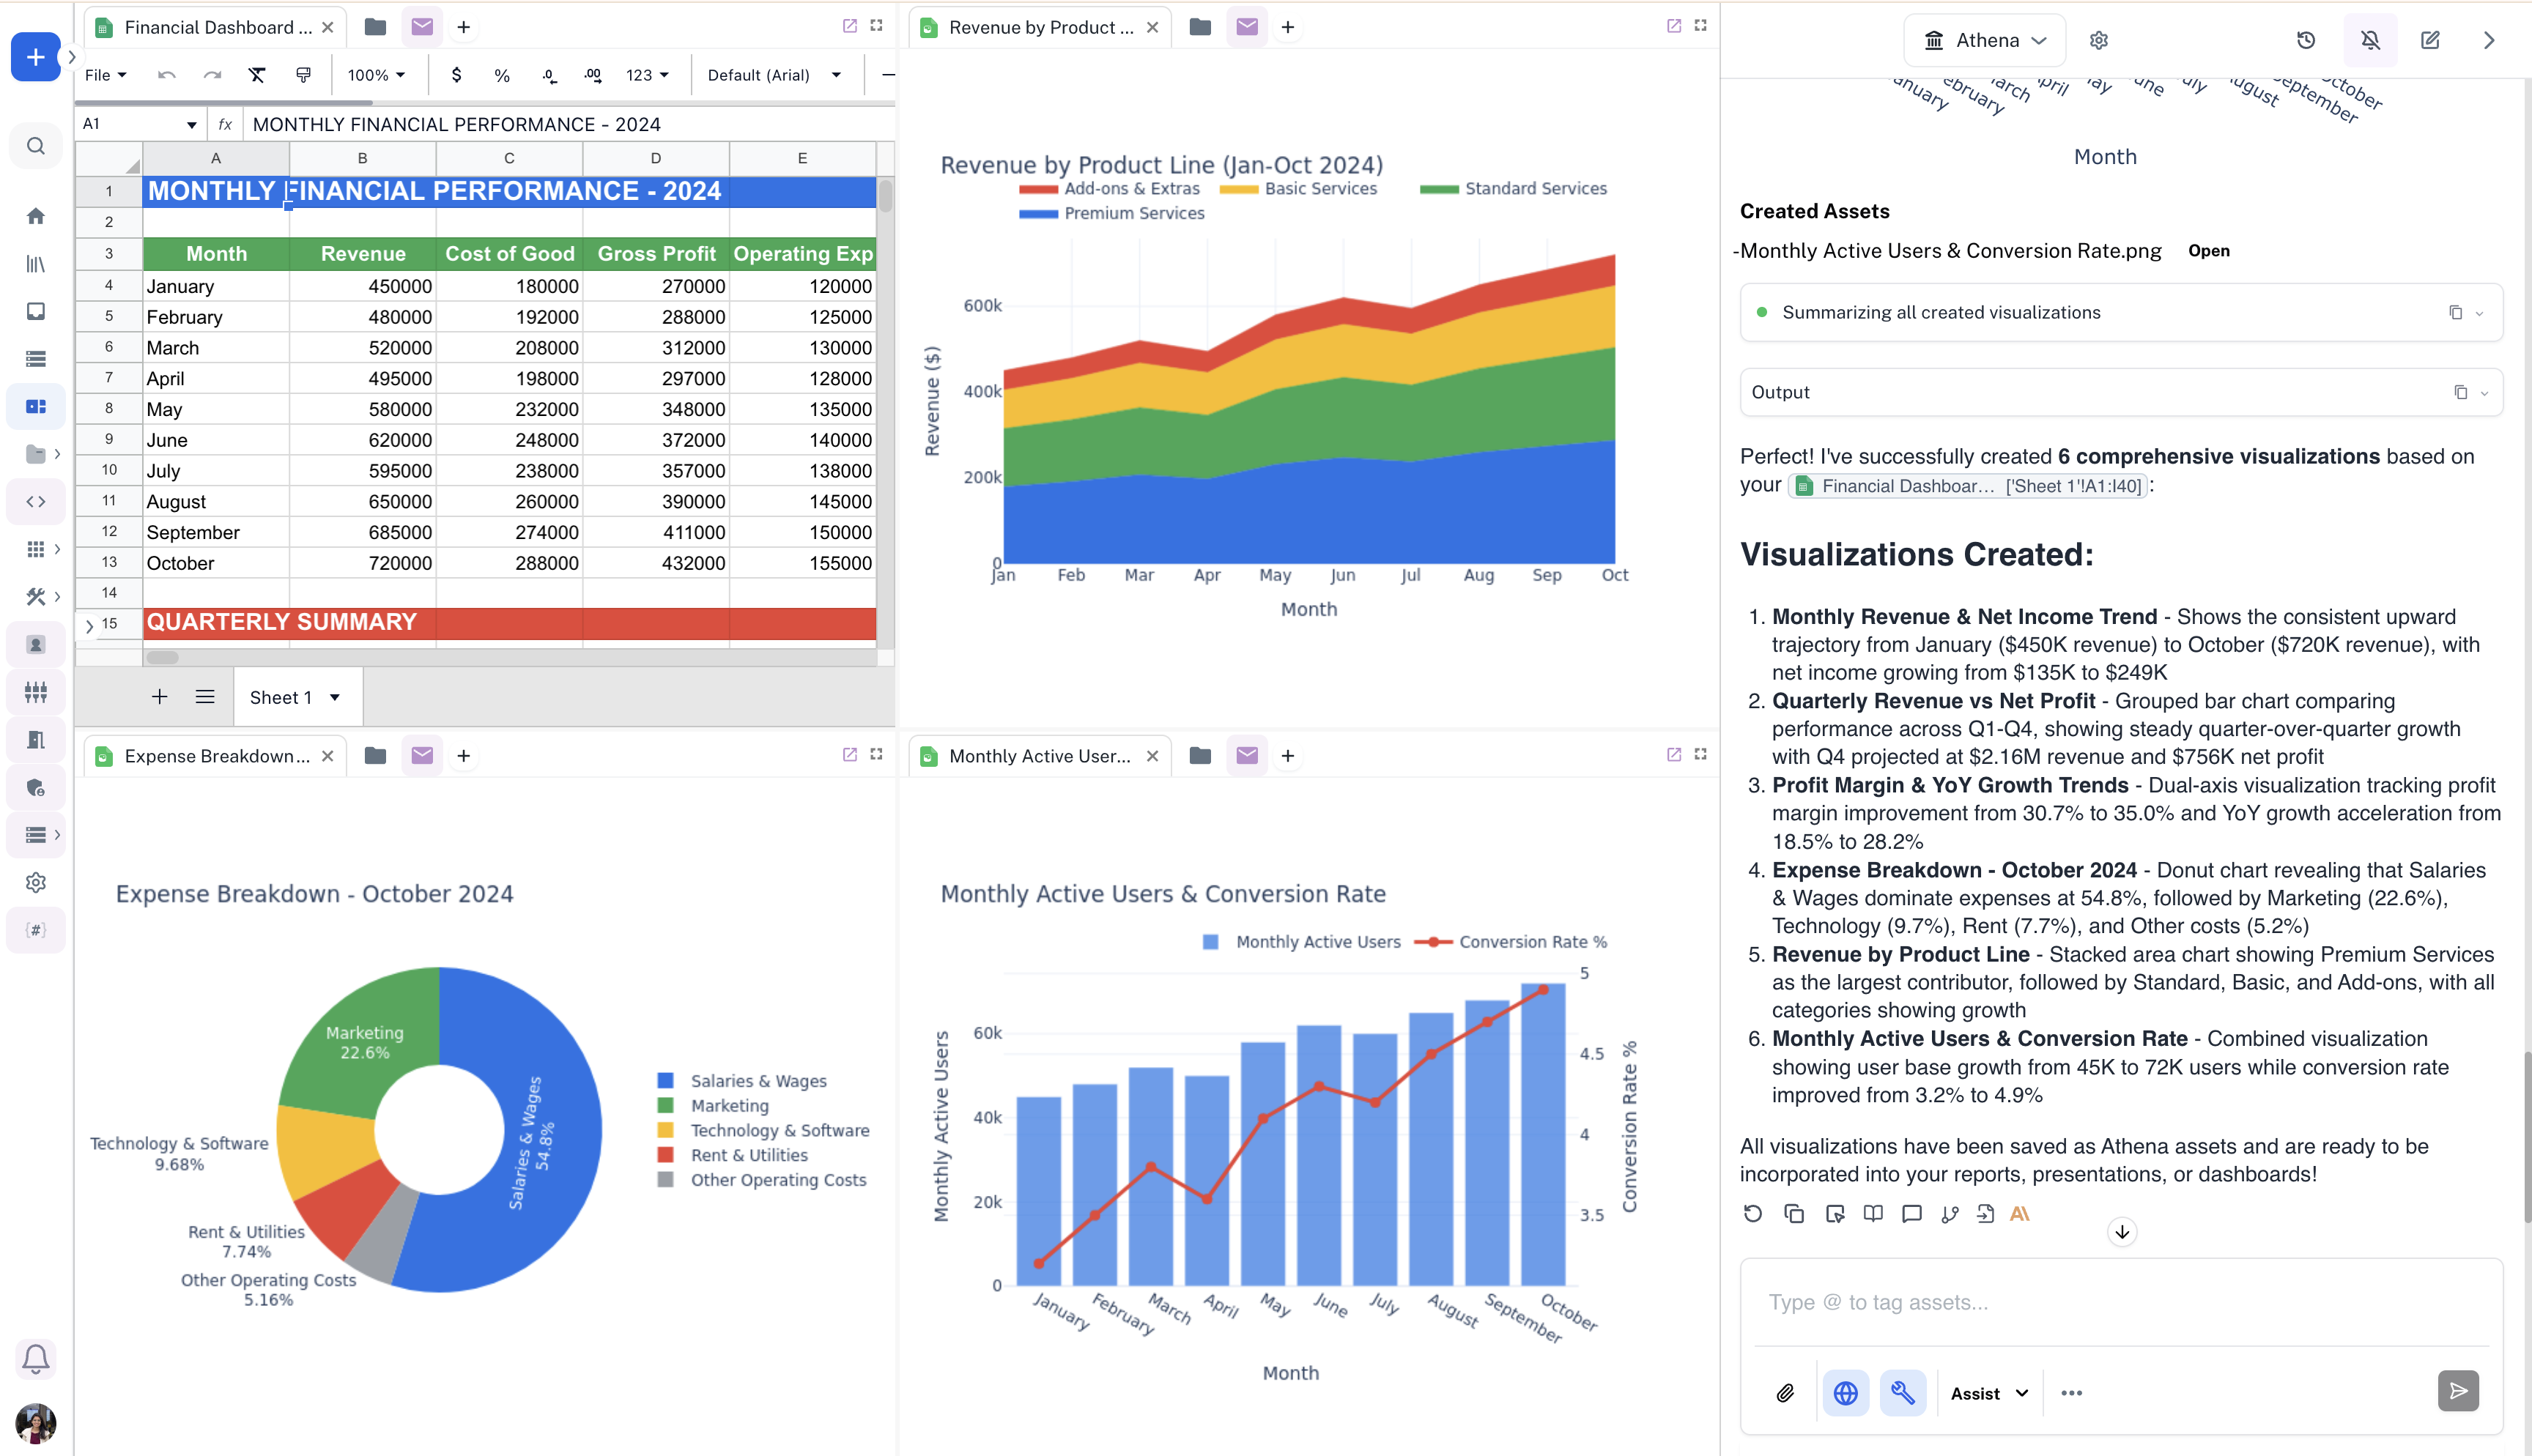Toggle the muted notifications bell icon
Screen dimensions: 2532x1456
[2370, 40]
